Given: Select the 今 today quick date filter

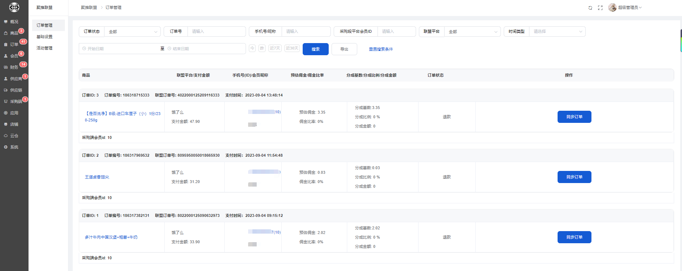Looking at the screenshot, I should click(252, 48).
